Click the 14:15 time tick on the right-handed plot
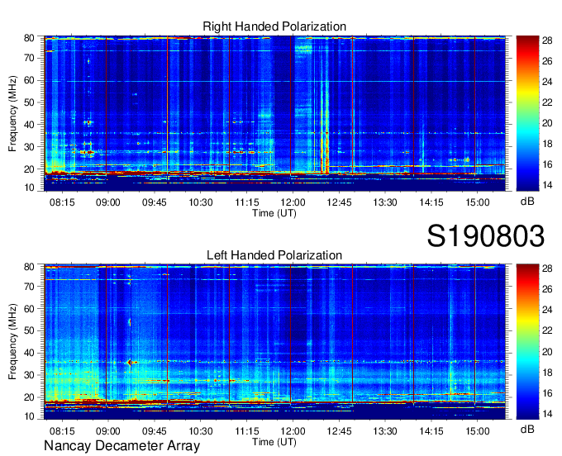Image resolution: width=562 pixels, height=456 pixels. pos(431,202)
